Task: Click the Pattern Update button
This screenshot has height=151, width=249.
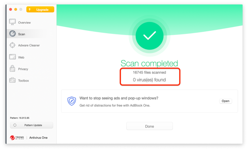Action: point(31,125)
